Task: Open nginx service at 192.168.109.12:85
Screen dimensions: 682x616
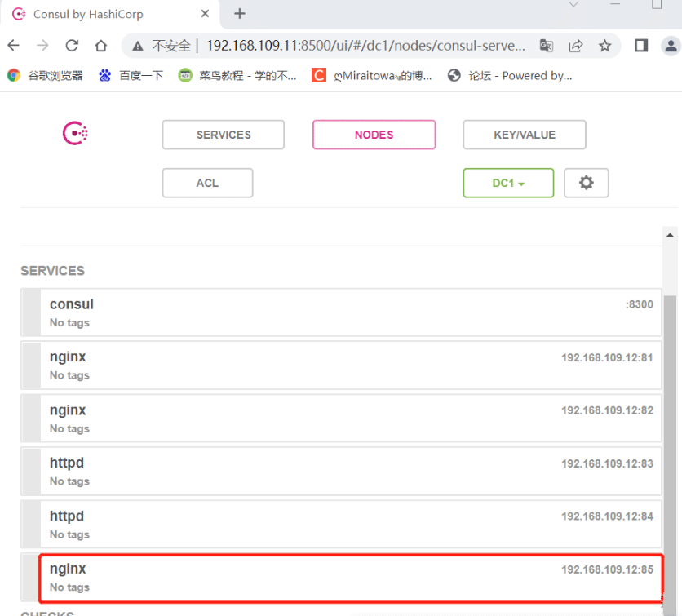Action: pos(341,578)
